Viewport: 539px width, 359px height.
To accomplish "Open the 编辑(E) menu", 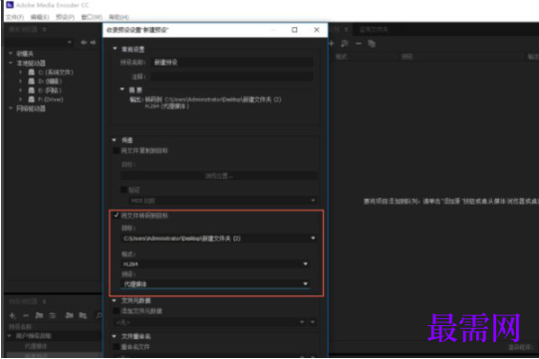I will (x=39, y=17).
